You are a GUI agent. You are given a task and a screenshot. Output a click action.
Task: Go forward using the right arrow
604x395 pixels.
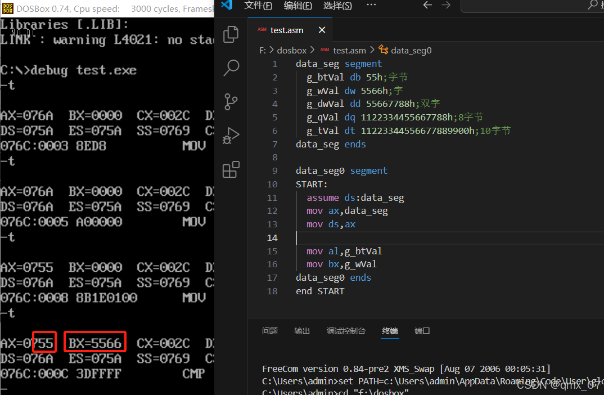(x=446, y=5)
